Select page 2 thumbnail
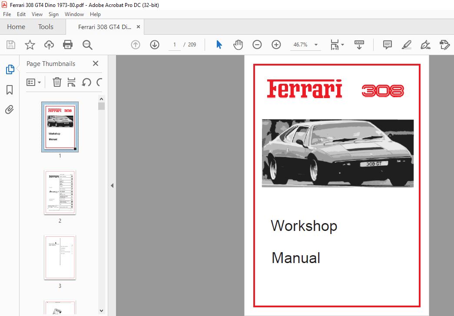Image resolution: width=454 pixels, height=316 pixels. pos(60,192)
